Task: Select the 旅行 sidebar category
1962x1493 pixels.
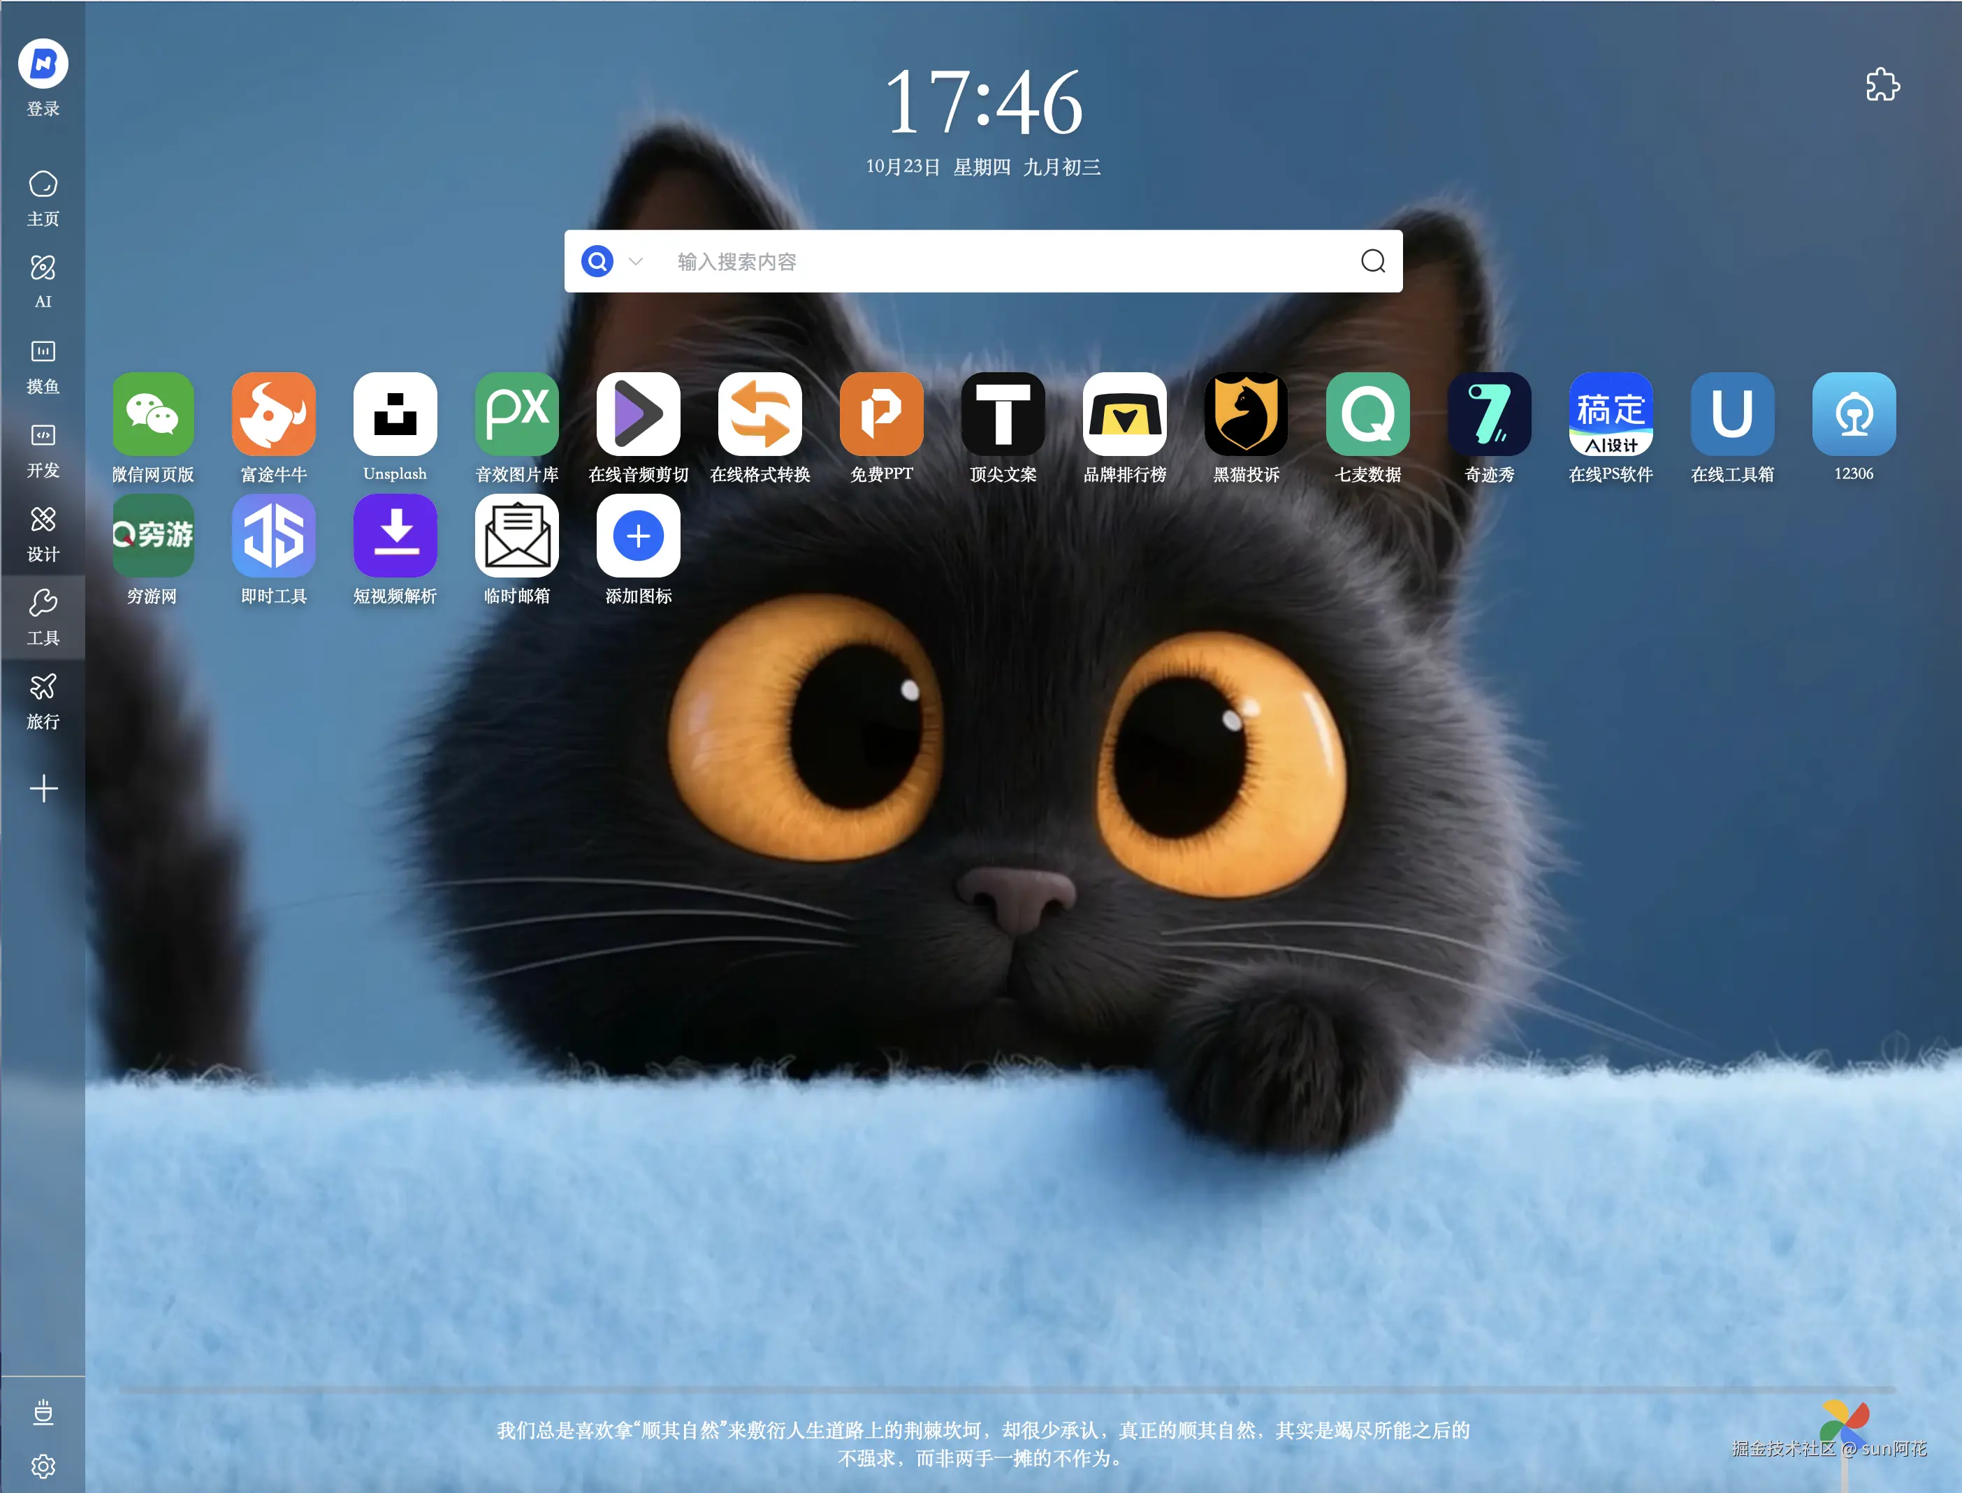Action: click(x=43, y=700)
